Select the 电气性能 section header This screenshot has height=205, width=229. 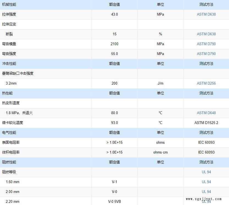pyautogui.click(x=9, y=132)
